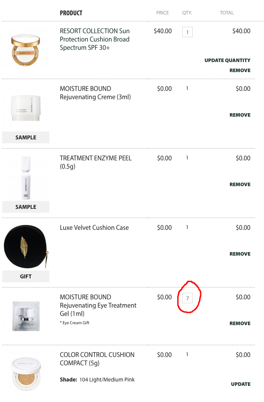
Task: Remove the MOISTURE BOUND Rejuvenating Creme sample
Action: (240, 115)
